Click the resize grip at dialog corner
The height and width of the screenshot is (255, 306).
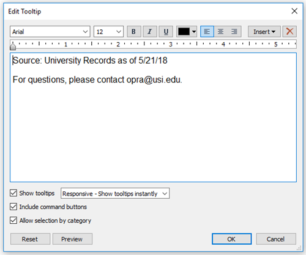(299, 248)
